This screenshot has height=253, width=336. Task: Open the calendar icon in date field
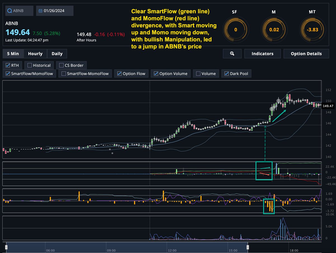(x=41, y=11)
